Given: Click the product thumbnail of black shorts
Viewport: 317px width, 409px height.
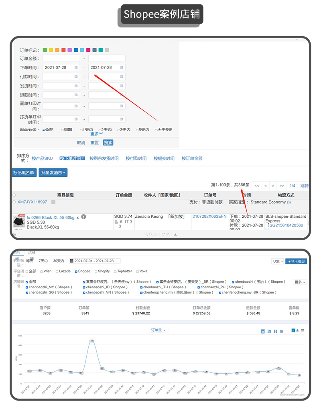Looking at the screenshot, I should click(18, 221).
